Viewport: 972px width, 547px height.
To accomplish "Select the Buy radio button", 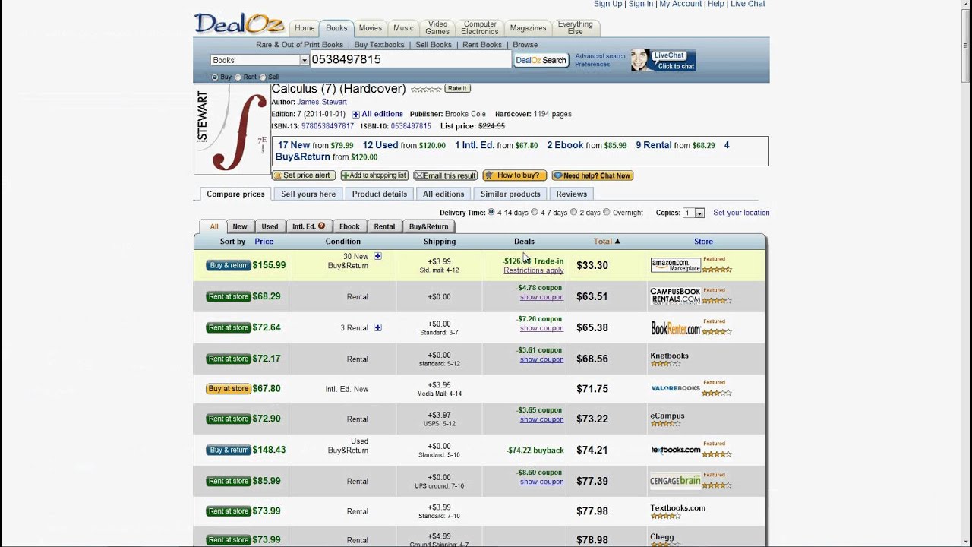I will click(215, 77).
